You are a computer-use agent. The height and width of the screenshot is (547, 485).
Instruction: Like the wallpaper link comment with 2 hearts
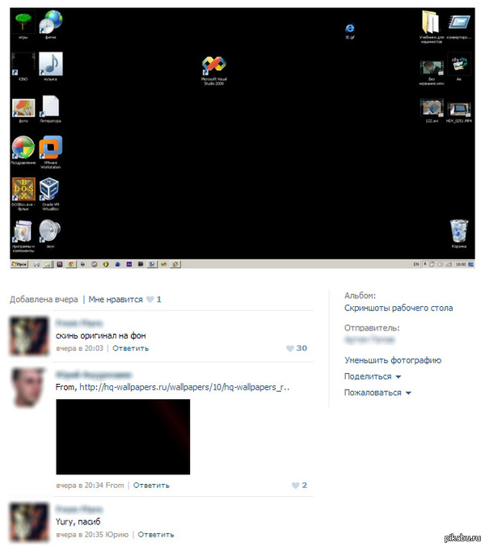tap(298, 486)
